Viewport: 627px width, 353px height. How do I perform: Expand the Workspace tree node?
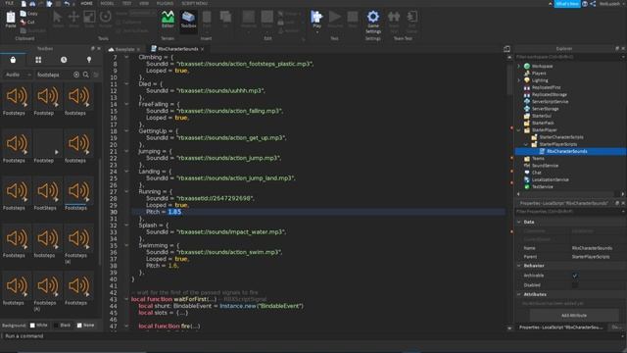519,66
